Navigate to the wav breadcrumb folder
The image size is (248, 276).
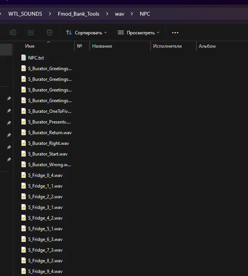(119, 14)
